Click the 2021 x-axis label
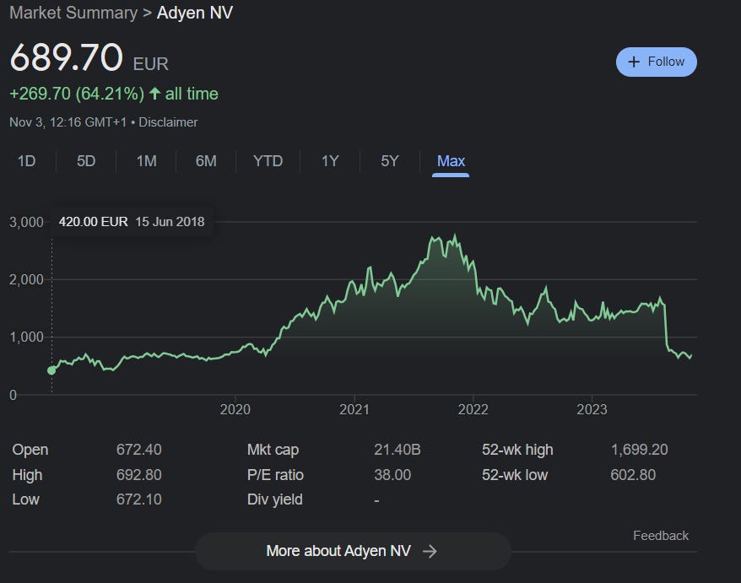Screen dimensions: 741x583 pos(354,409)
